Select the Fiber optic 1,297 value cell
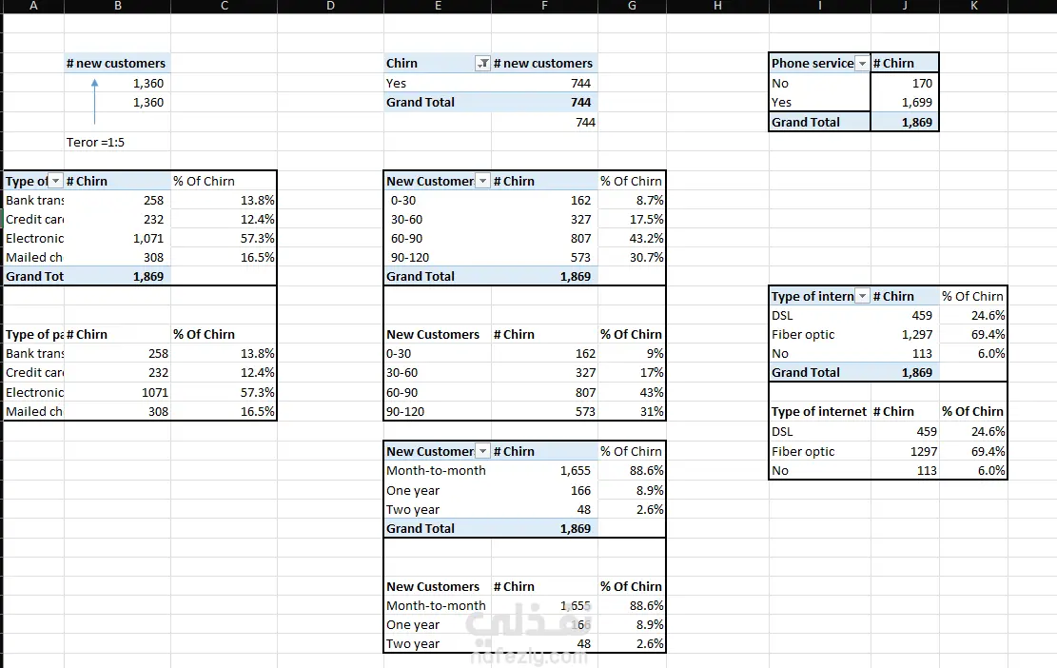Image resolution: width=1057 pixels, height=668 pixels. (905, 335)
